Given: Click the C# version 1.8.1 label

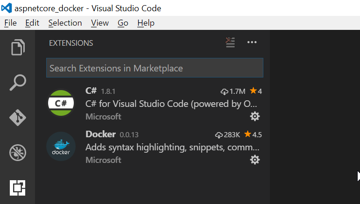Looking at the screenshot, I should (x=108, y=91).
